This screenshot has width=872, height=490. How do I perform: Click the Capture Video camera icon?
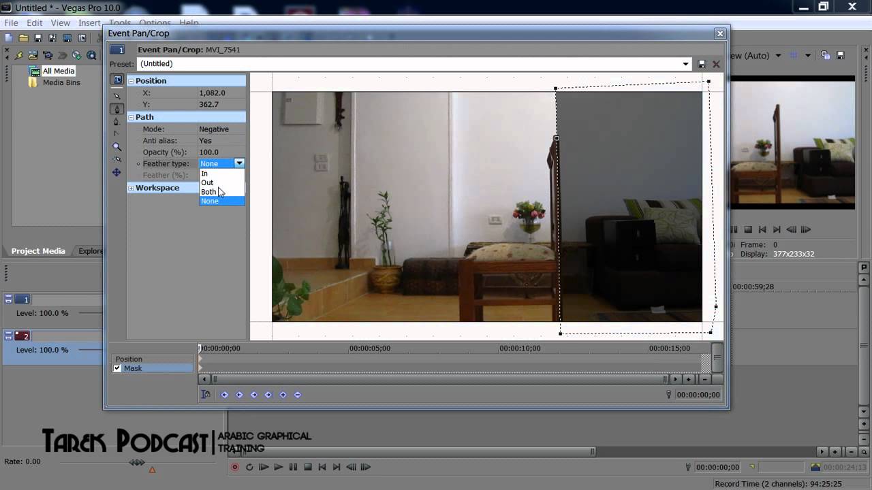(48, 56)
